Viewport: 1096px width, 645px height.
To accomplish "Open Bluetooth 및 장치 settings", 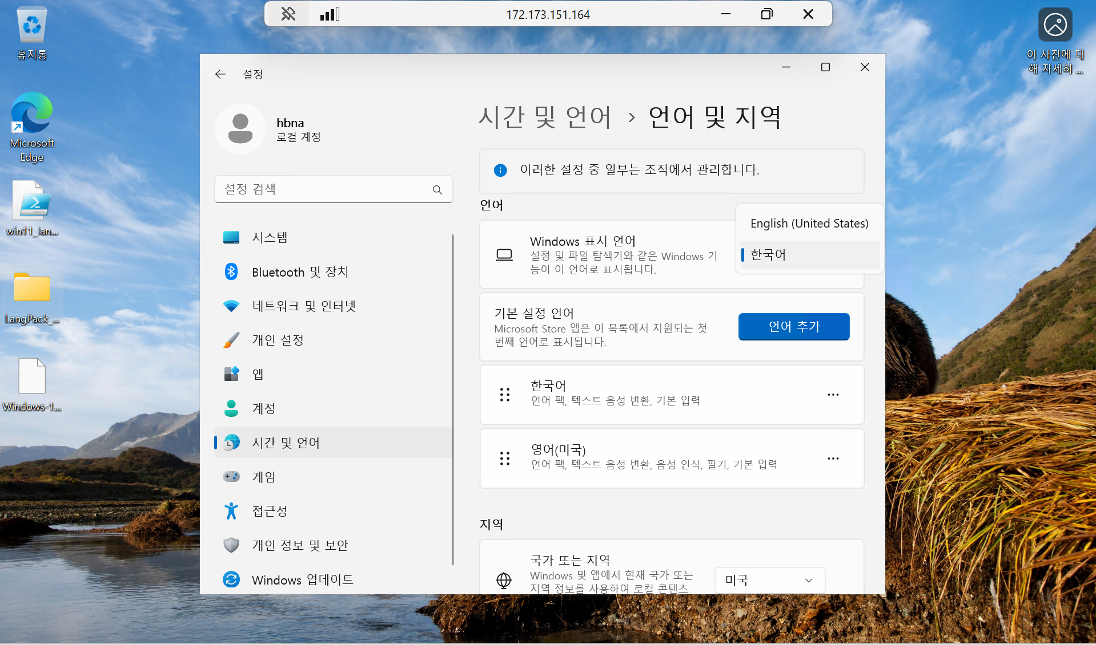I will (333, 271).
